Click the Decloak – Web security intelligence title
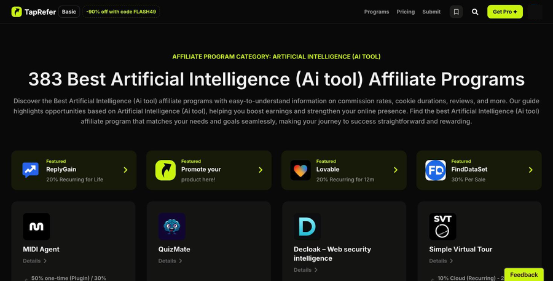553x281 pixels. coord(332,254)
